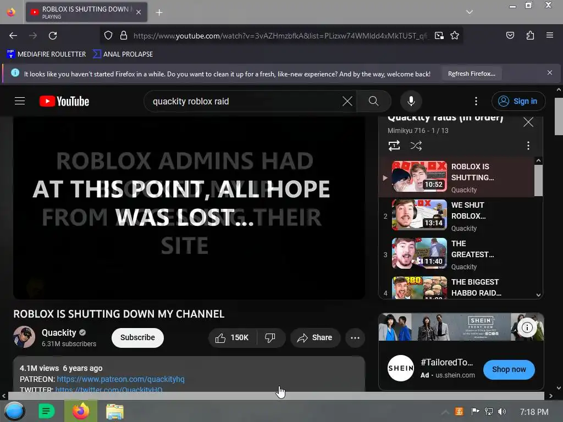563x422 pixels.
Task: Open volume speaker tray icon
Action: click(502, 412)
